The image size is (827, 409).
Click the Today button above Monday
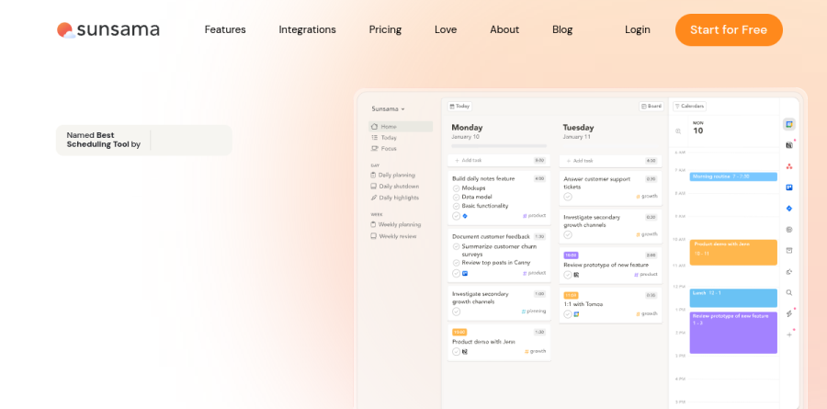(x=459, y=106)
